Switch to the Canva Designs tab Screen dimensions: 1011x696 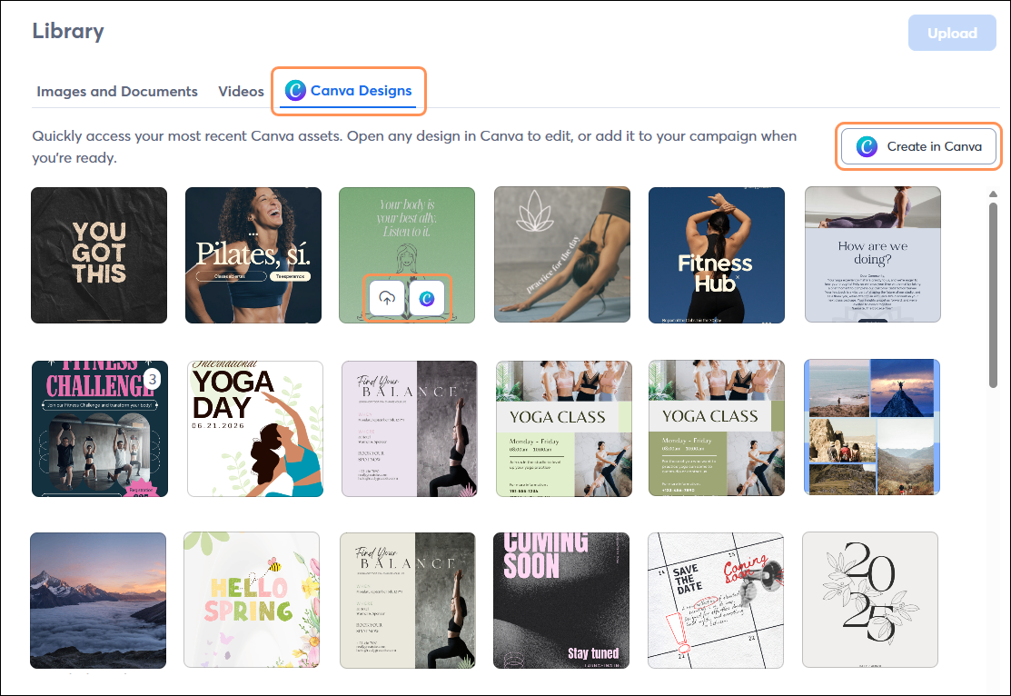click(x=349, y=91)
